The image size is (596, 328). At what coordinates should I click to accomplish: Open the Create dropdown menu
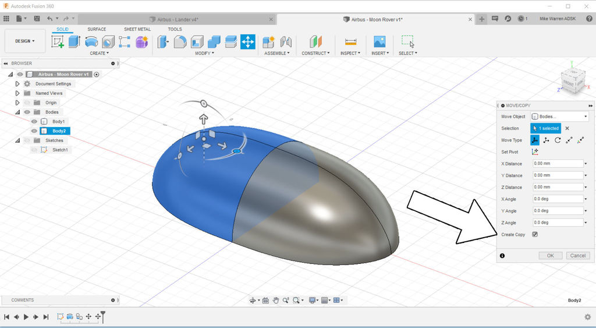tap(99, 53)
